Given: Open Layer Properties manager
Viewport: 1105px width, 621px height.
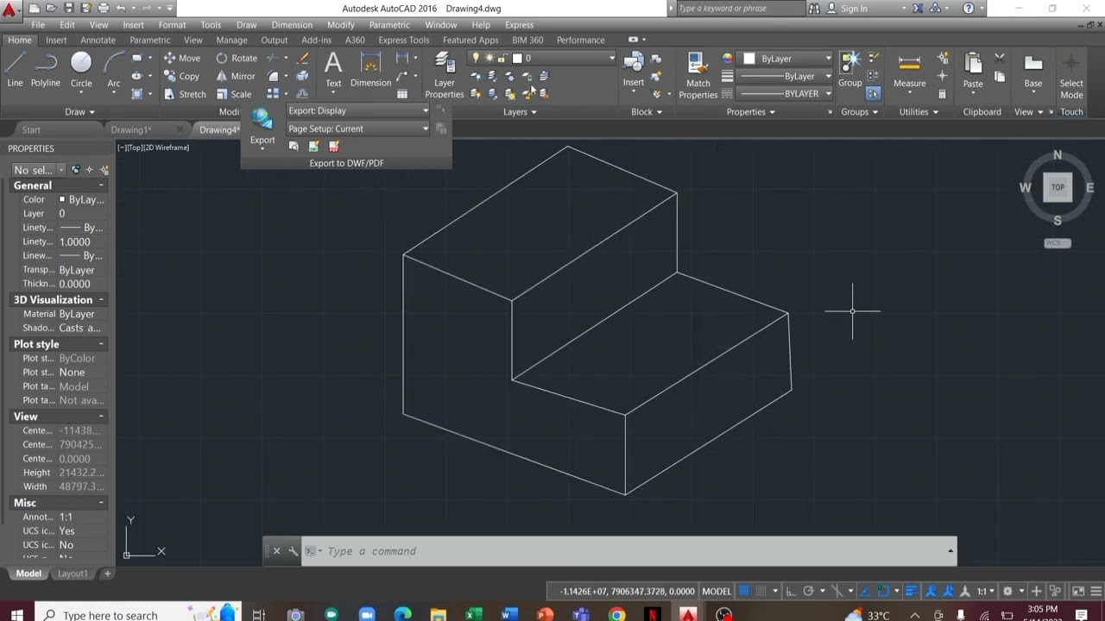Looking at the screenshot, I should tap(445, 76).
